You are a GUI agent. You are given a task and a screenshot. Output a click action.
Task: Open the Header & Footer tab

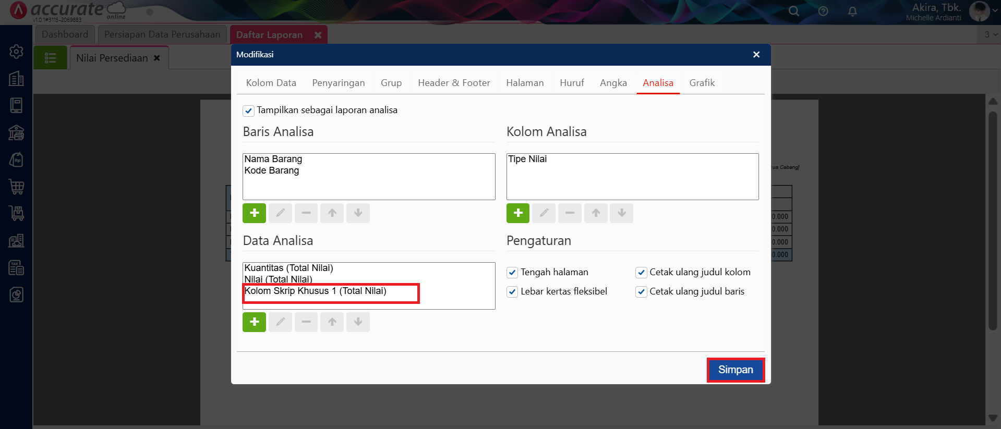[x=454, y=83]
